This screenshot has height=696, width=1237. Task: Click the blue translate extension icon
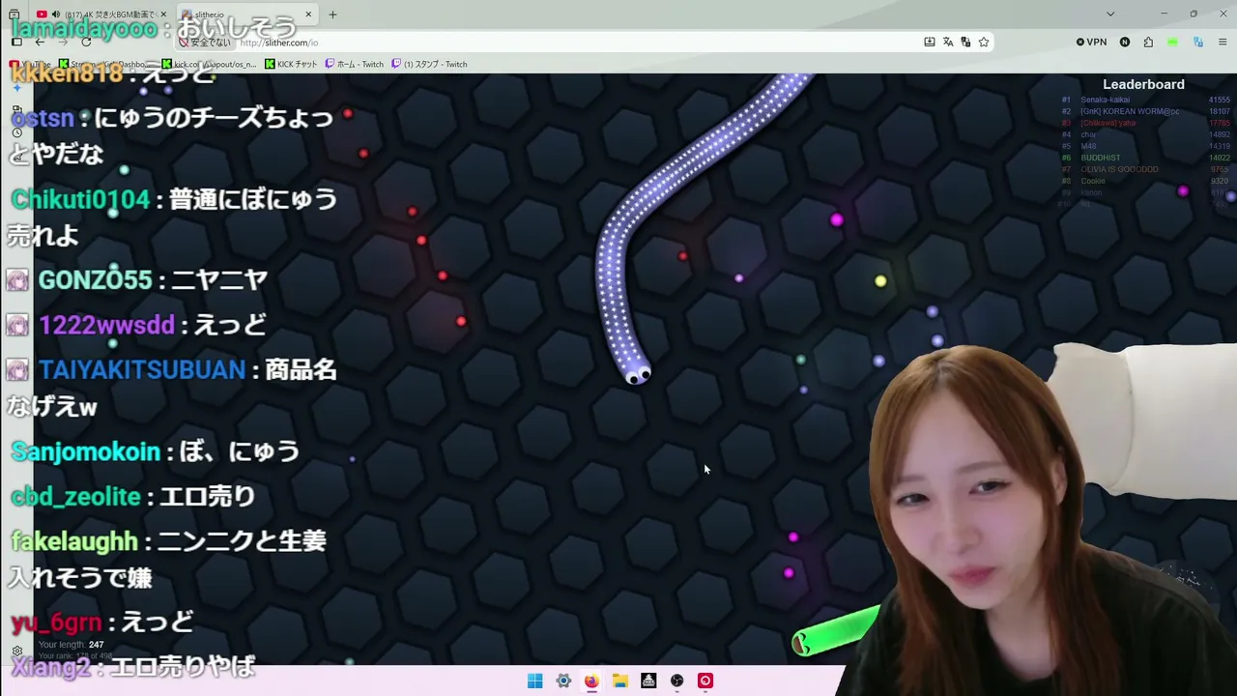1198,43
